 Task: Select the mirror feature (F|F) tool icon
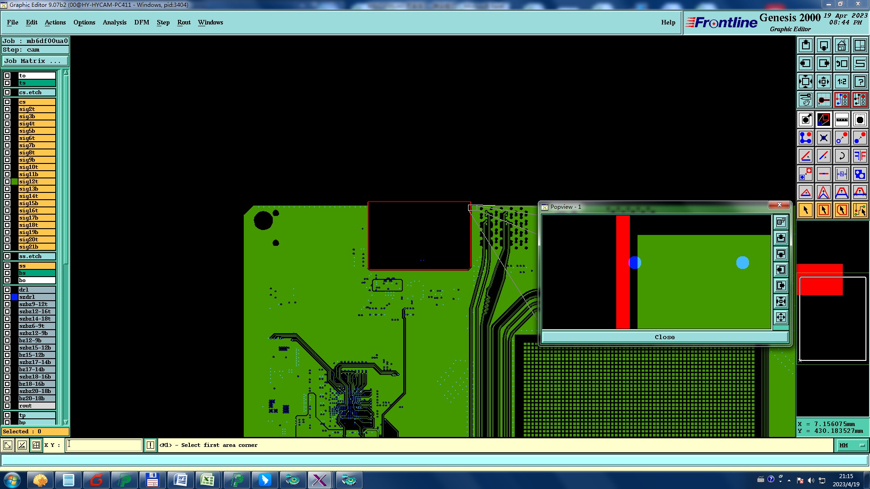(860, 156)
